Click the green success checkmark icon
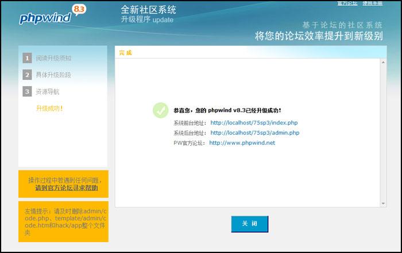 (160, 110)
